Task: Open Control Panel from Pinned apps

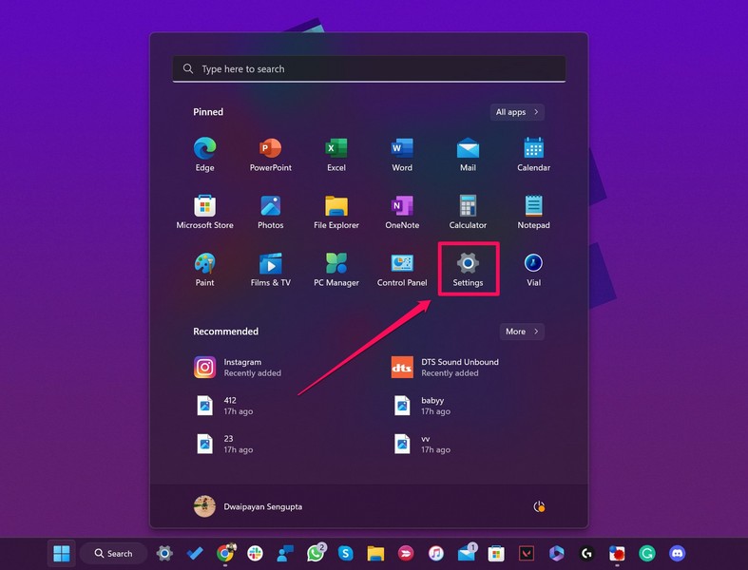Action: (402, 270)
